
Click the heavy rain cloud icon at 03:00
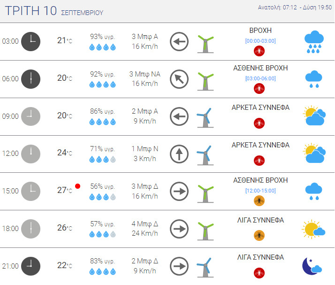(314, 42)
